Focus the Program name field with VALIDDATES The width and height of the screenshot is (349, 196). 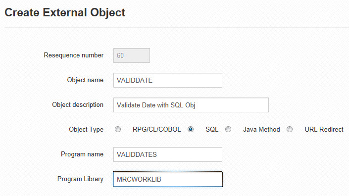click(x=168, y=154)
